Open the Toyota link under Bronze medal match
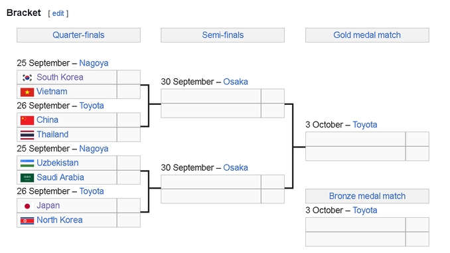450x253 pixels. pos(365,211)
